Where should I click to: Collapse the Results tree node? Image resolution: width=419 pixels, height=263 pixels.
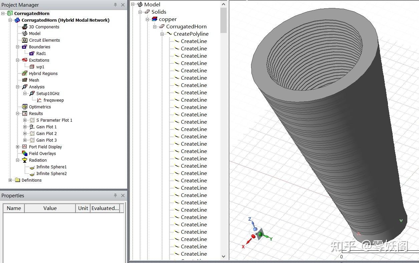(17, 113)
